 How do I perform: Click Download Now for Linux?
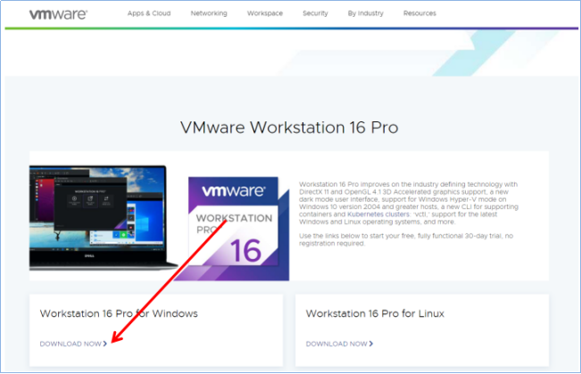point(339,344)
